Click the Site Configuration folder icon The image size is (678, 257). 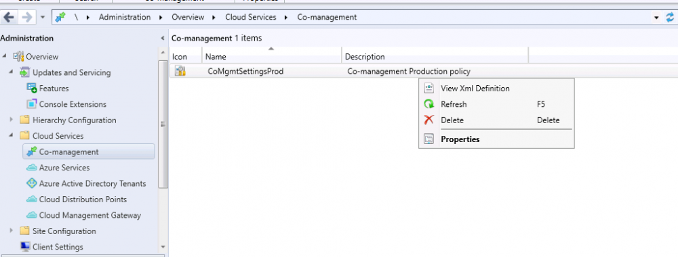pyautogui.click(x=24, y=231)
